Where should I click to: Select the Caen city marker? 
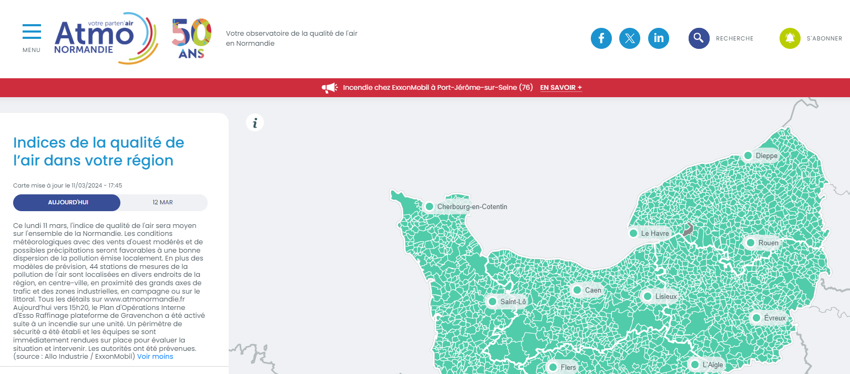577,290
